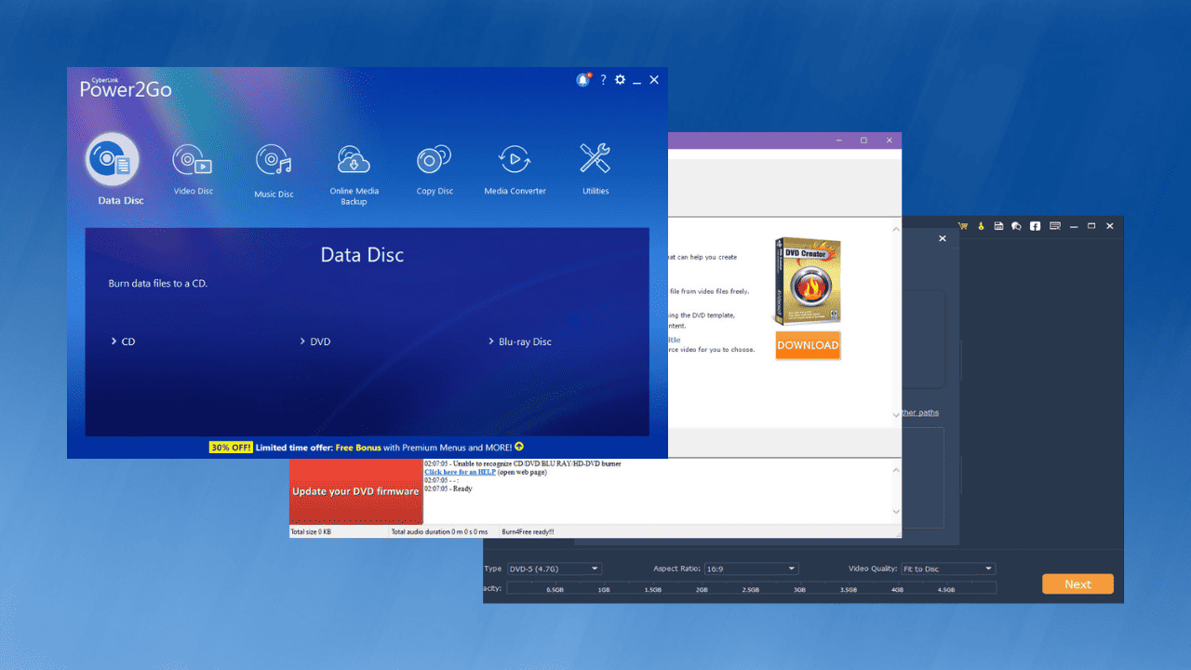Click the Total size 0 KB status entry
This screenshot has height=670, width=1191.
(x=312, y=531)
